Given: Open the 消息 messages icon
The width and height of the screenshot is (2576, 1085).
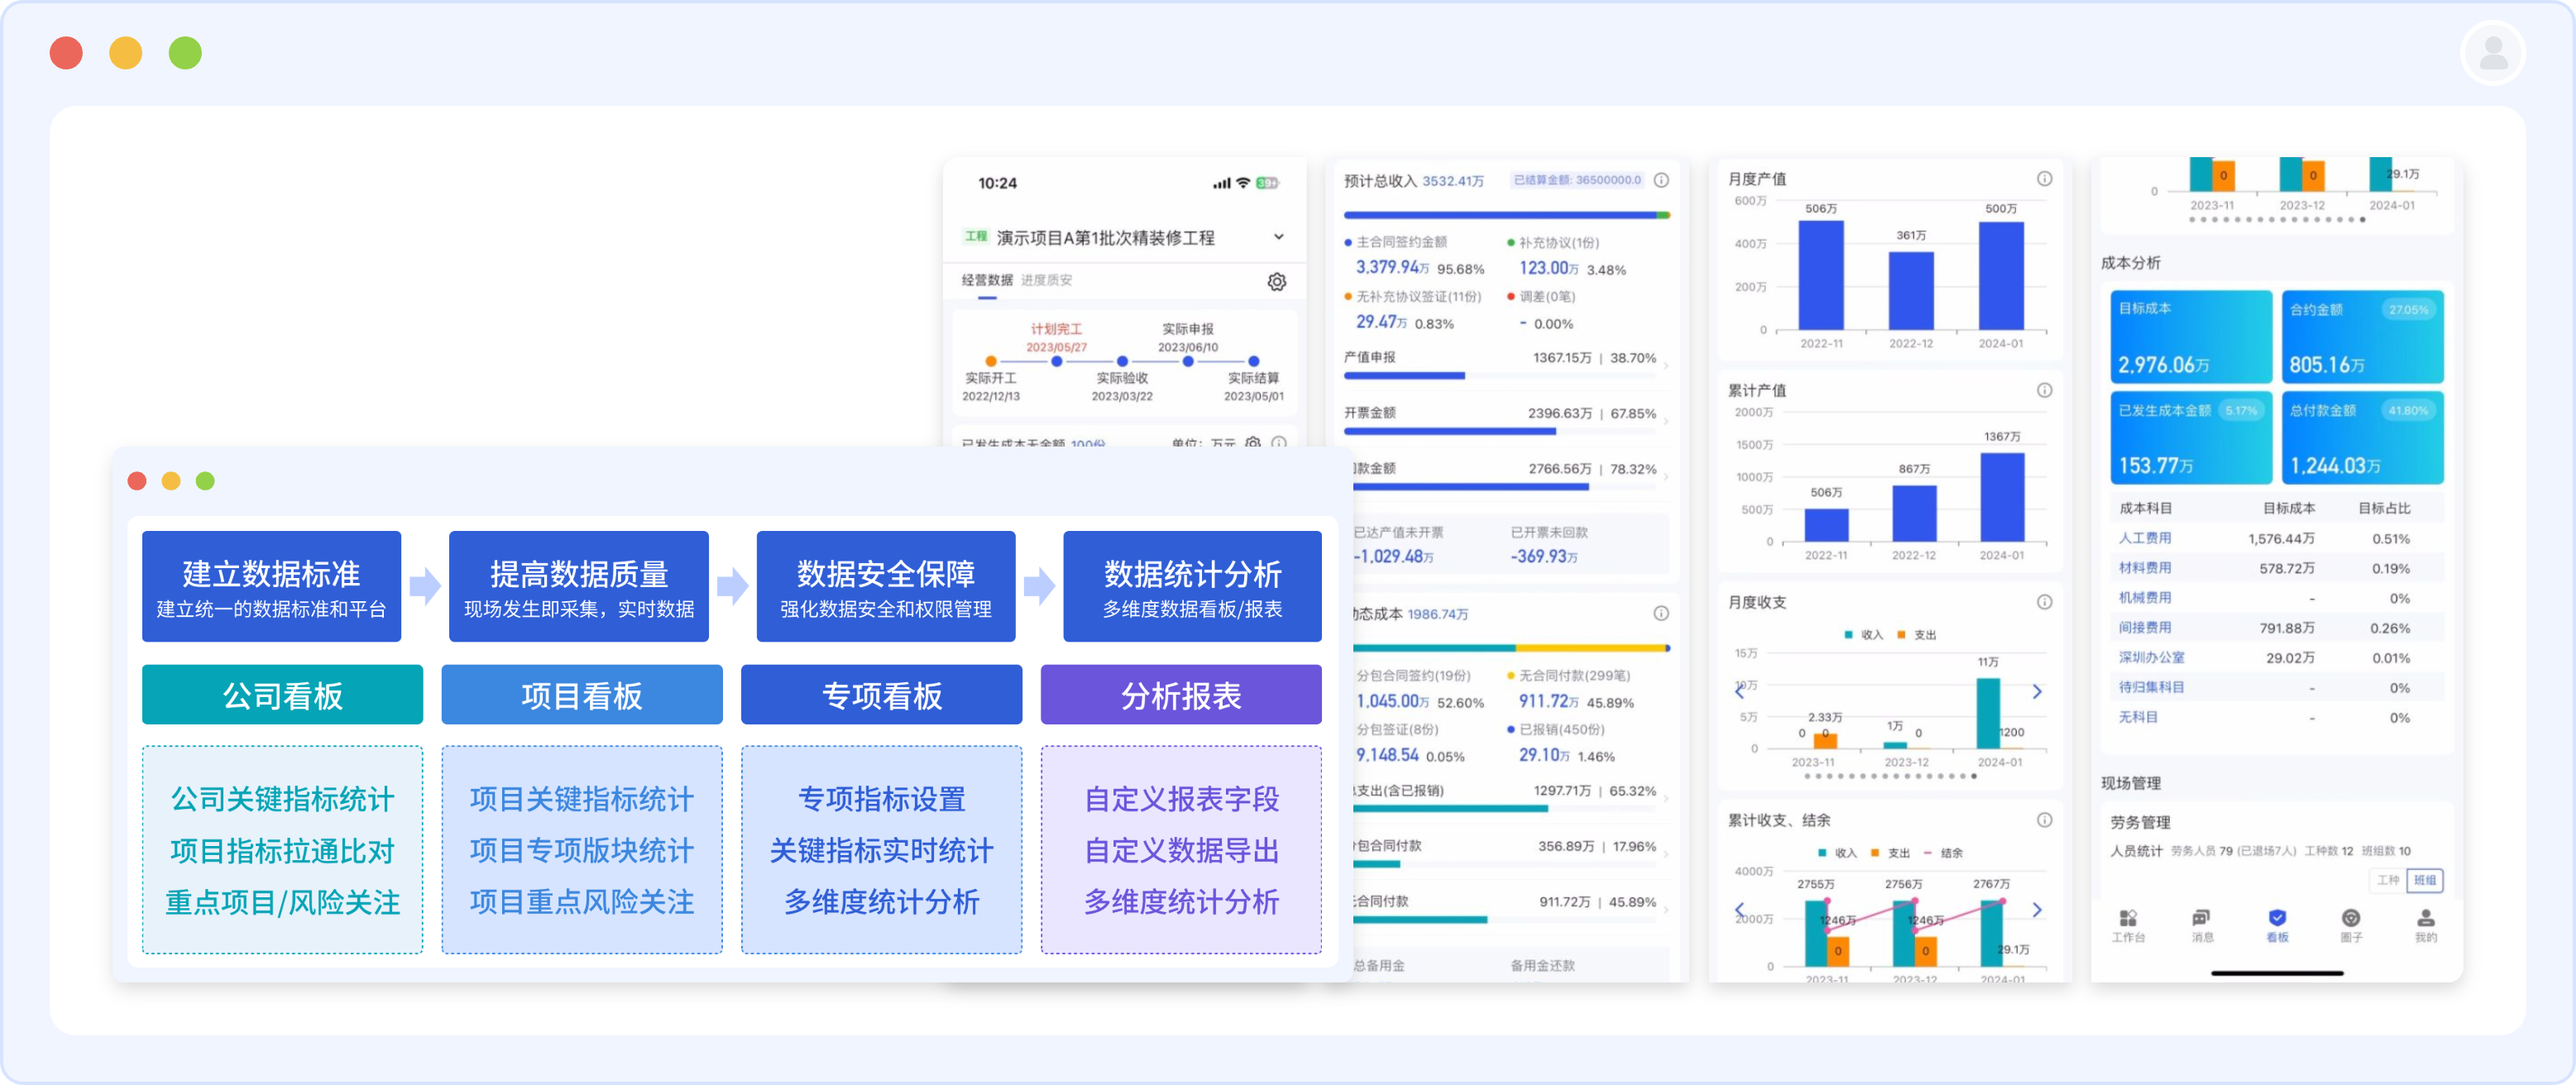Looking at the screenshot, I should pos(2202,925).
